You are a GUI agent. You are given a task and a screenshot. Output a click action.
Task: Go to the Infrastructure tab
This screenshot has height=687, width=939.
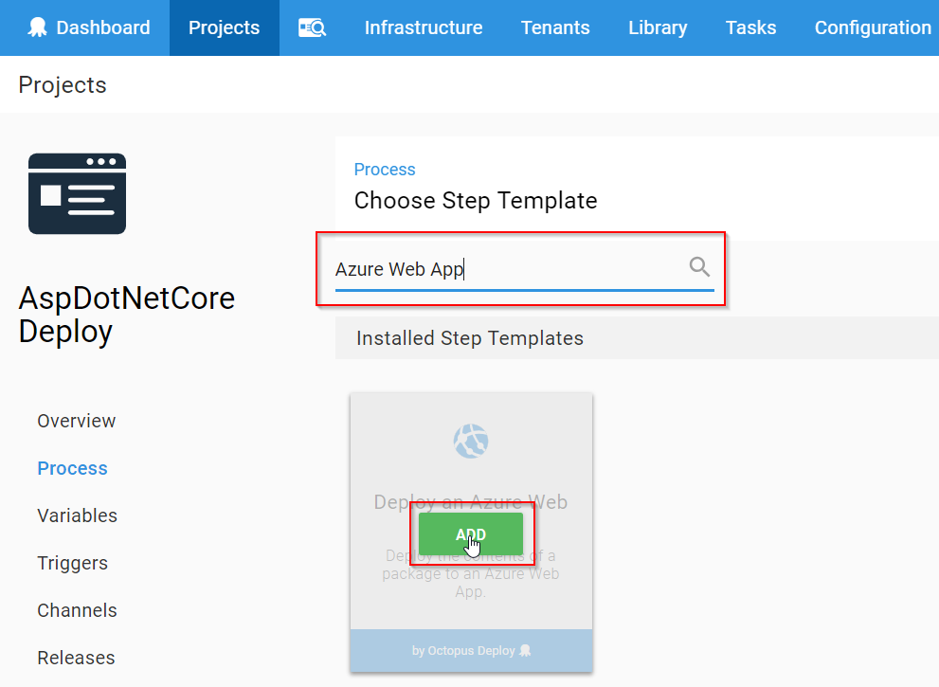424,27
